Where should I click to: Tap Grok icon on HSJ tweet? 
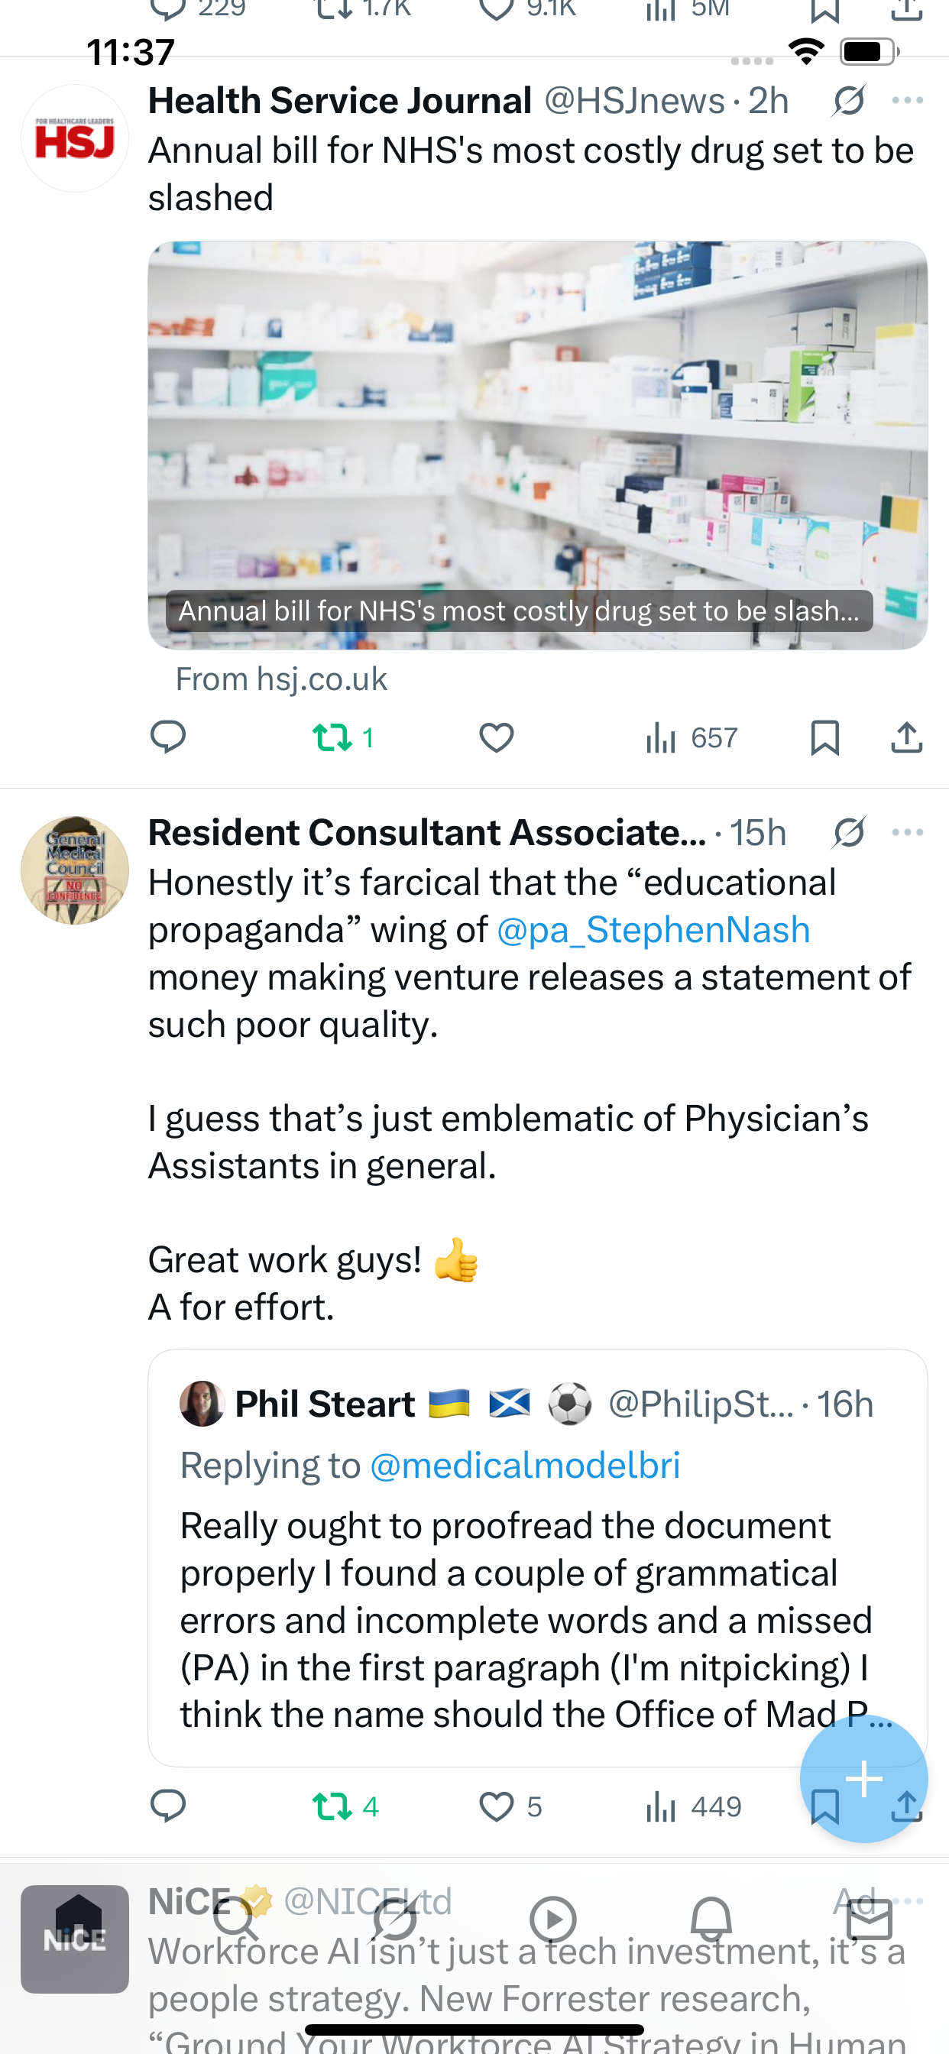pyautogui.click(x=848, y=100)
